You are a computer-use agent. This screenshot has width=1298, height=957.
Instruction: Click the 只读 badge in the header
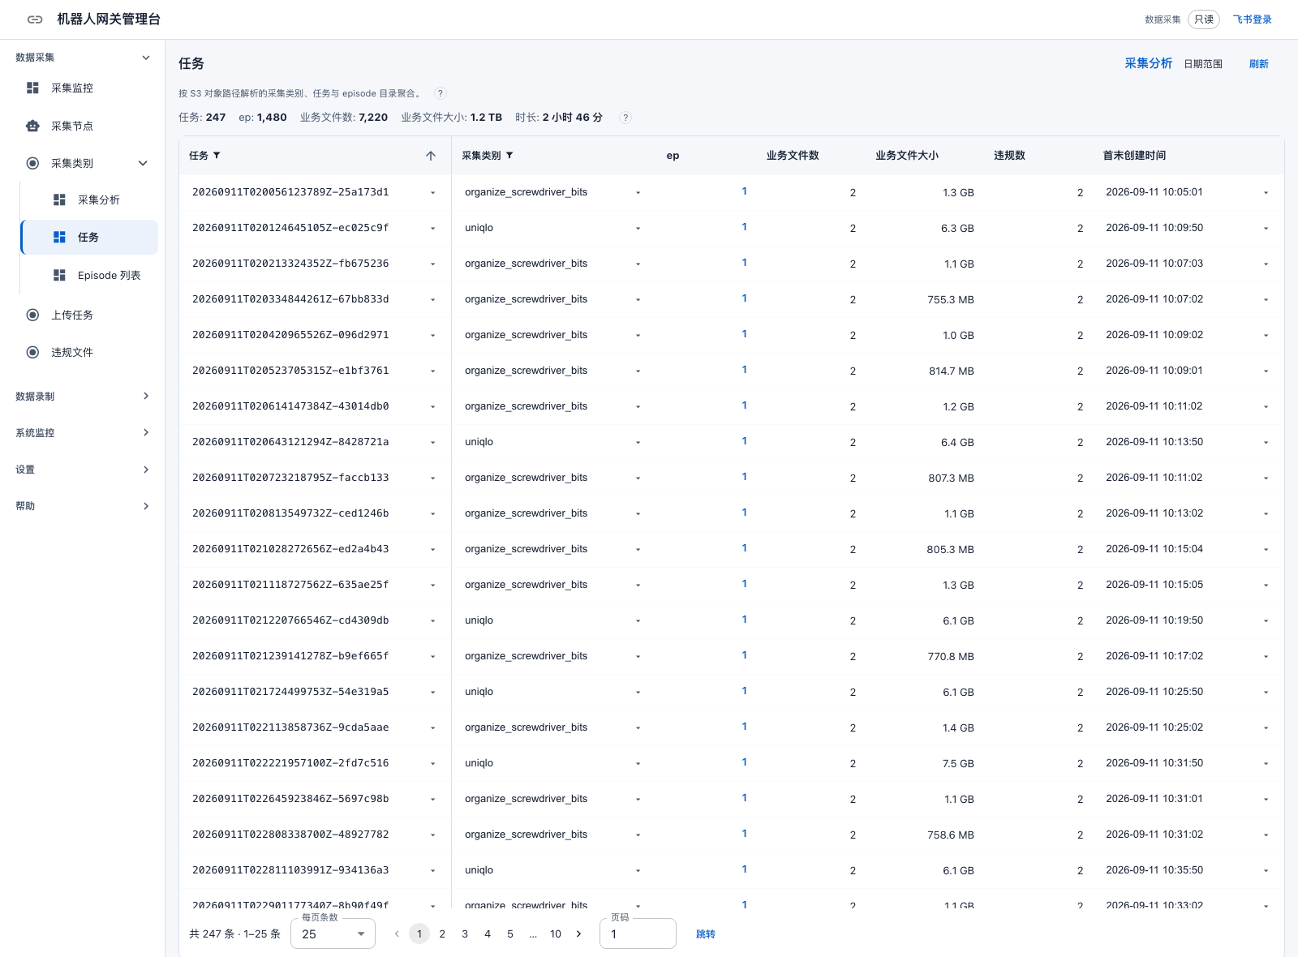point(1204,19)
